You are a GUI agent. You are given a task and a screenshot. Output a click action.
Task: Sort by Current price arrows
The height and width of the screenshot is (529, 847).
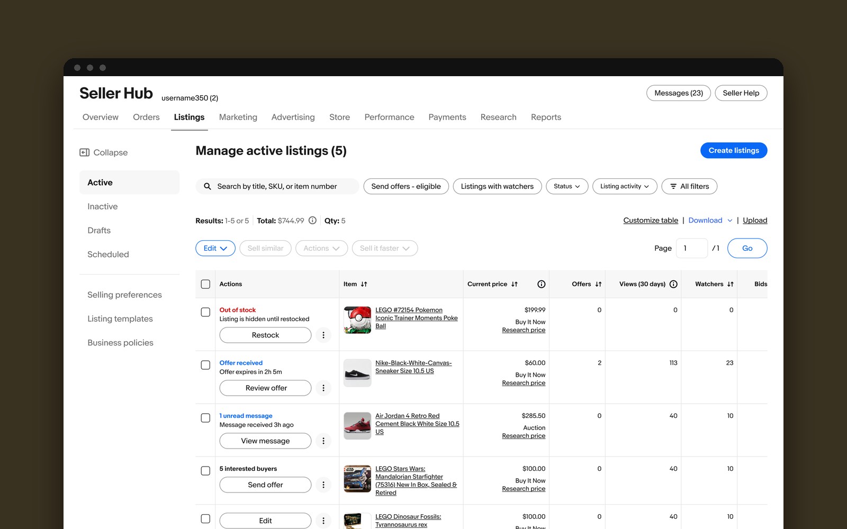[x=514, y=284]
